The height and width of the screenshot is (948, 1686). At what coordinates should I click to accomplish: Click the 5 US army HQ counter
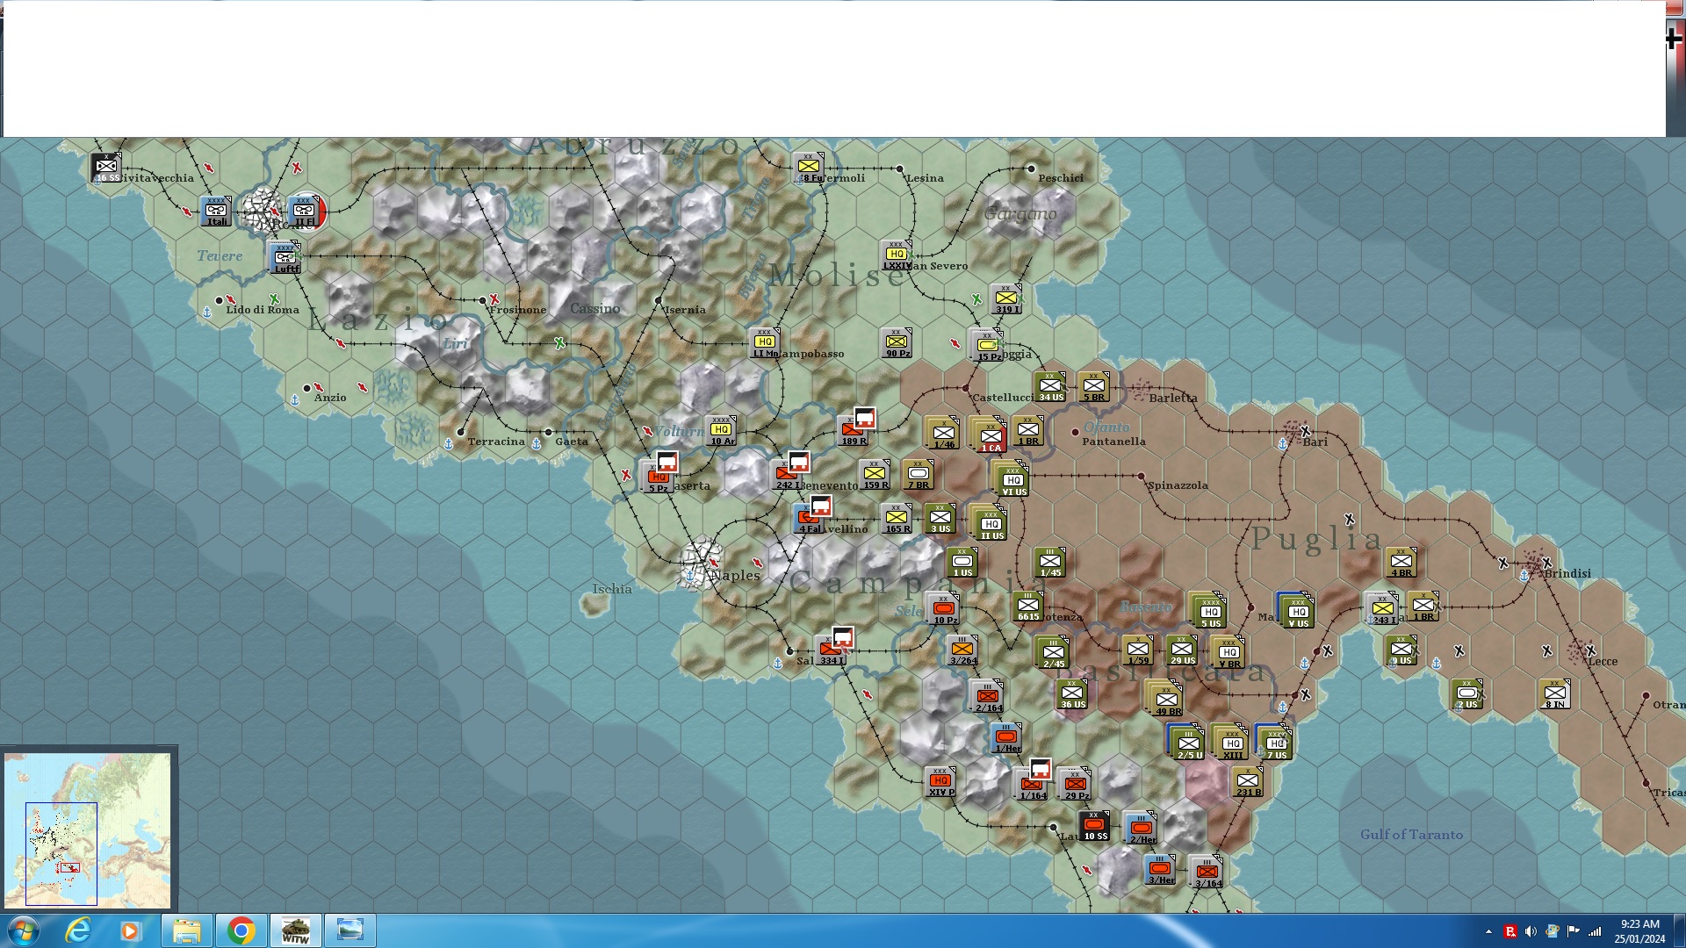coord(1210,612)
